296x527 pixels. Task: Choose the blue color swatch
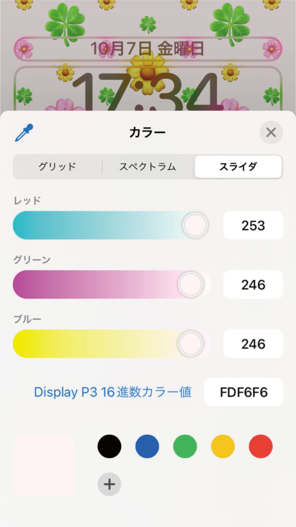[147, 446]
